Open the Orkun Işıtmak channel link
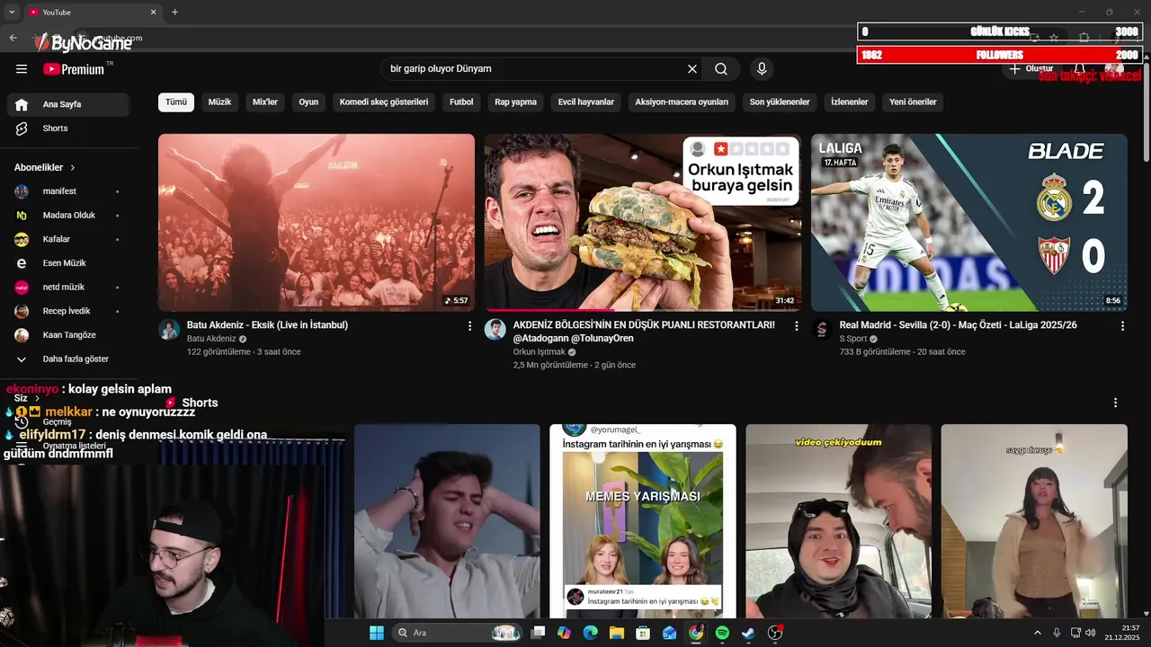The width and height of the screenshot is (1151, 647). 540,352
